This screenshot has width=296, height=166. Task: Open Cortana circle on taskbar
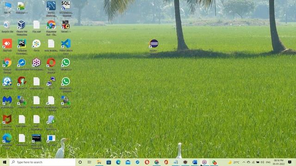(x=80, y=162)
